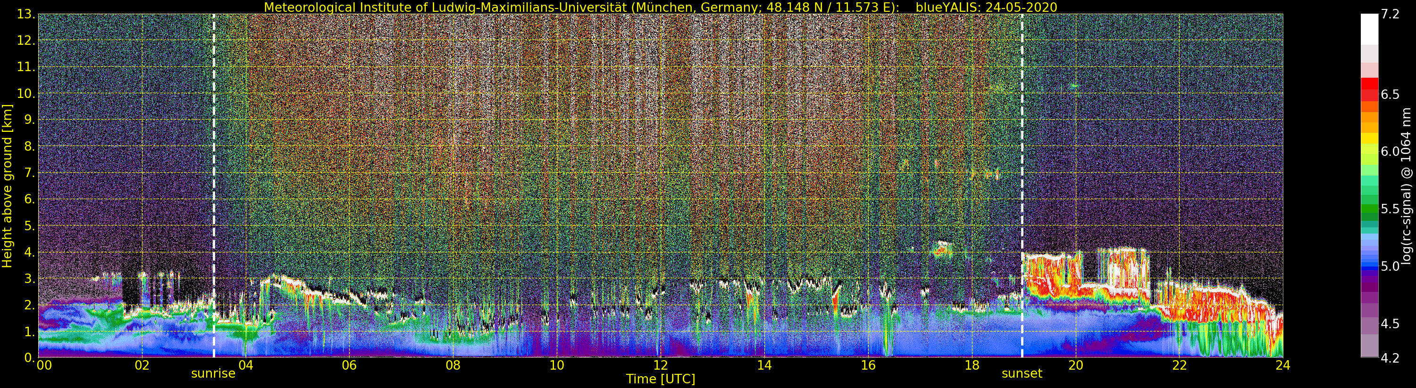Click the height axis tick label '9.'
Screen dimensions: 1416x388
pyautogui.click(x=29, y=120)
